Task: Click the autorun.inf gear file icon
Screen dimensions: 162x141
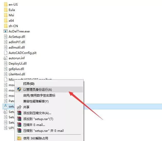Action: point(5,58)
